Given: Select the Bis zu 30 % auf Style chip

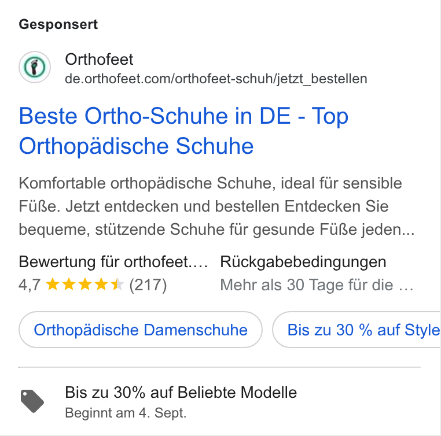Looking at the screenshot, I should (357, 330).
